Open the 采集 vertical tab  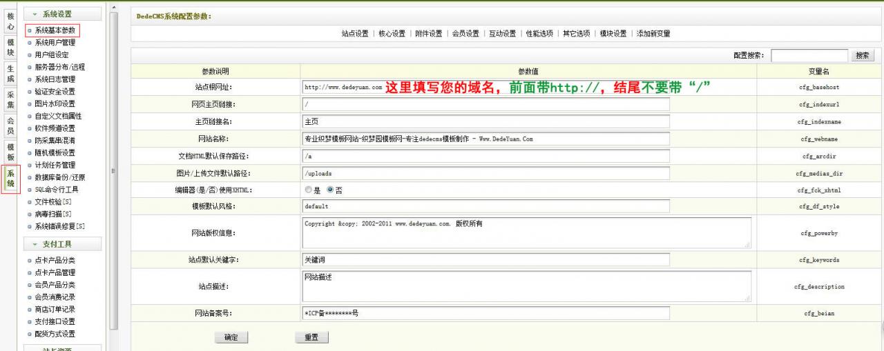point(10,100)
